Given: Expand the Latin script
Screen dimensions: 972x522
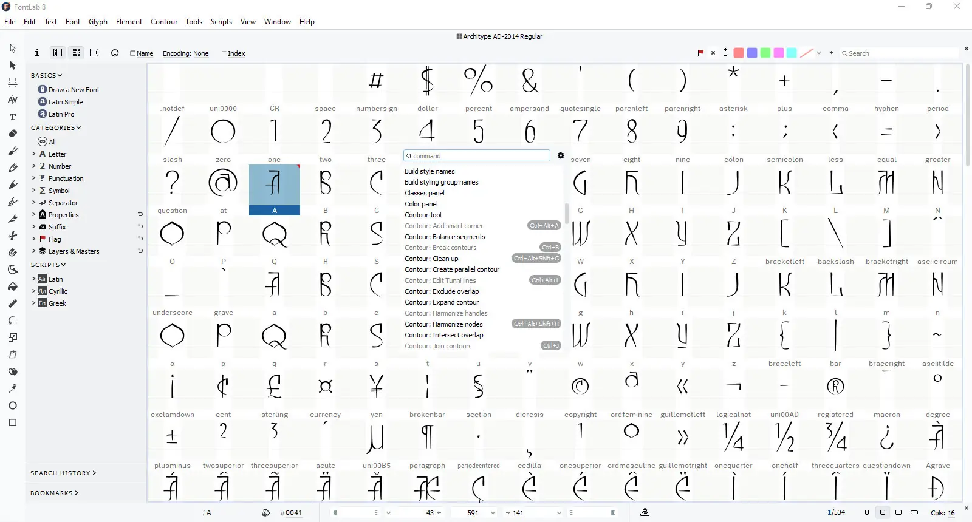Looking at the screenshot, I should 33,279.
